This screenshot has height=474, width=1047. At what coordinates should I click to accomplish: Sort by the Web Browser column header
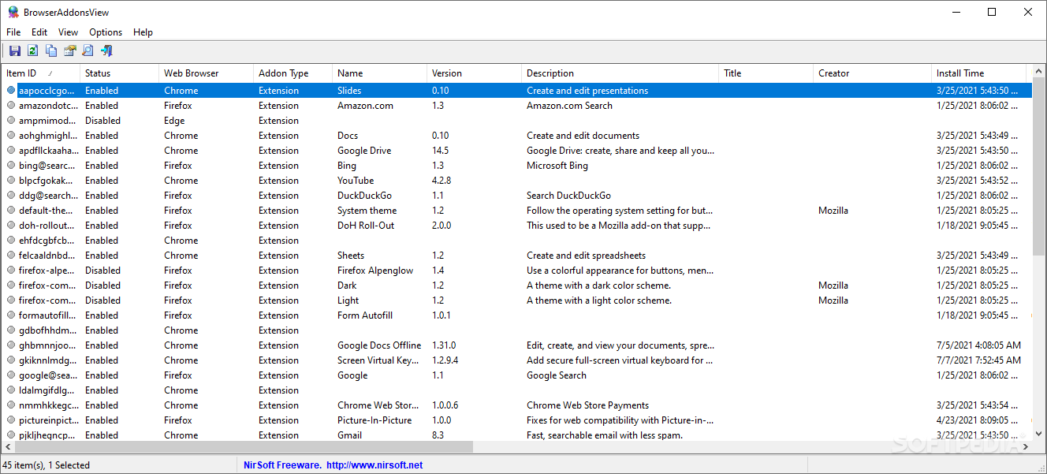pos(206,73)
